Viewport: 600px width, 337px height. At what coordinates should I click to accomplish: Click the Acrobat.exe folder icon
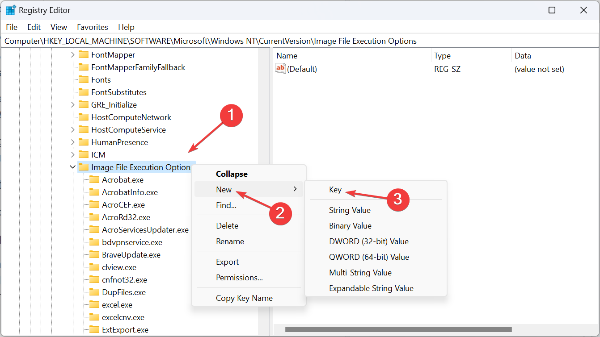click(94, 180)
